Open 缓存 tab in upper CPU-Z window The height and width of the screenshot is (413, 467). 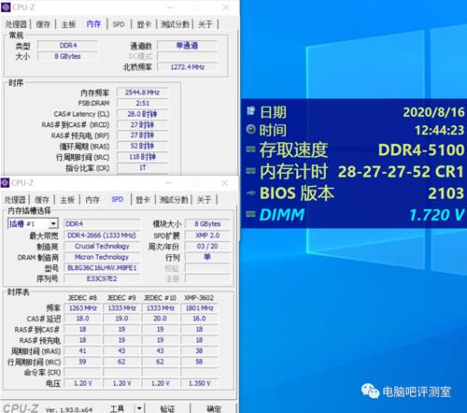[43, 24]
